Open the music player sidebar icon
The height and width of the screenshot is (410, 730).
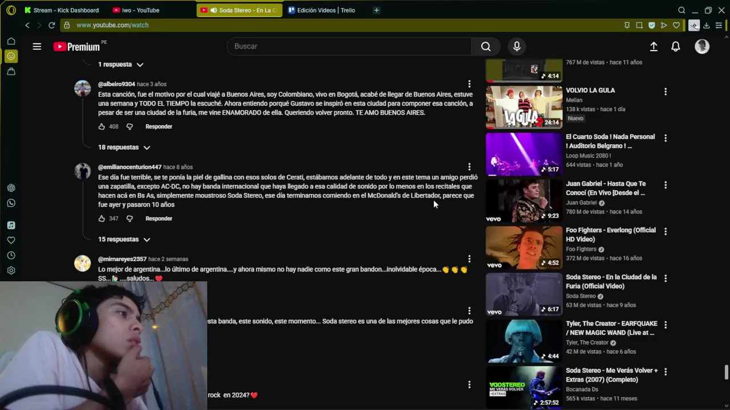(11, 225)
